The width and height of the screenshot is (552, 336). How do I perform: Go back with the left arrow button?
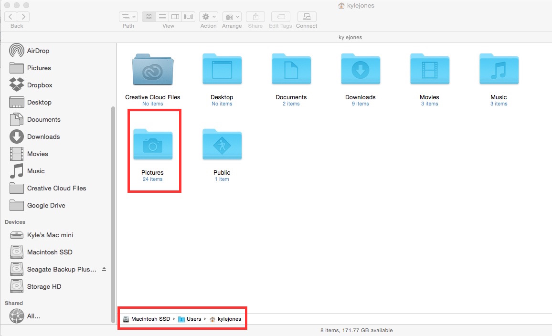point(11,17)
